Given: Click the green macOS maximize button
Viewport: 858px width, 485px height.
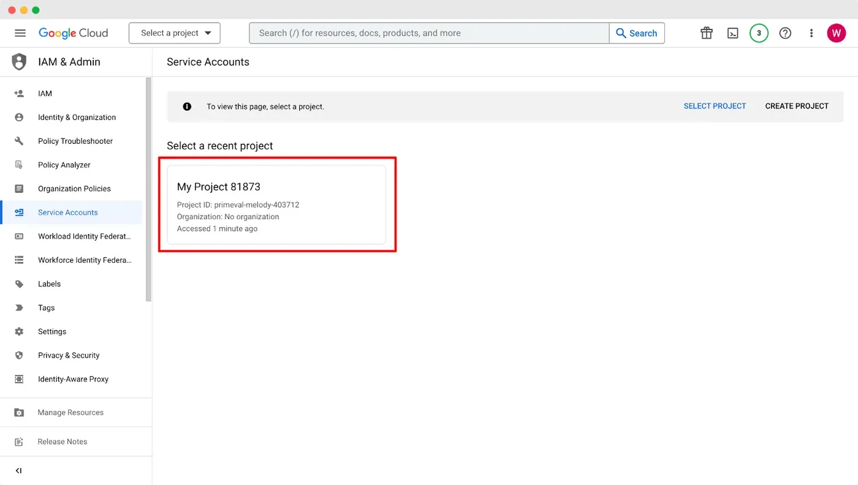Looking at the screenshot, I should (x=36, y=10).
